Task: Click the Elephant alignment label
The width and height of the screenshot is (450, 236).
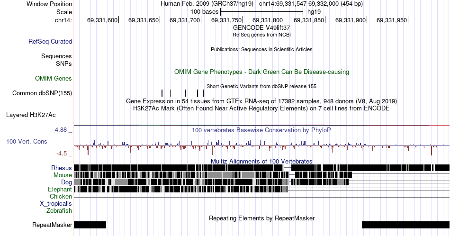Action: coord(60,189)
